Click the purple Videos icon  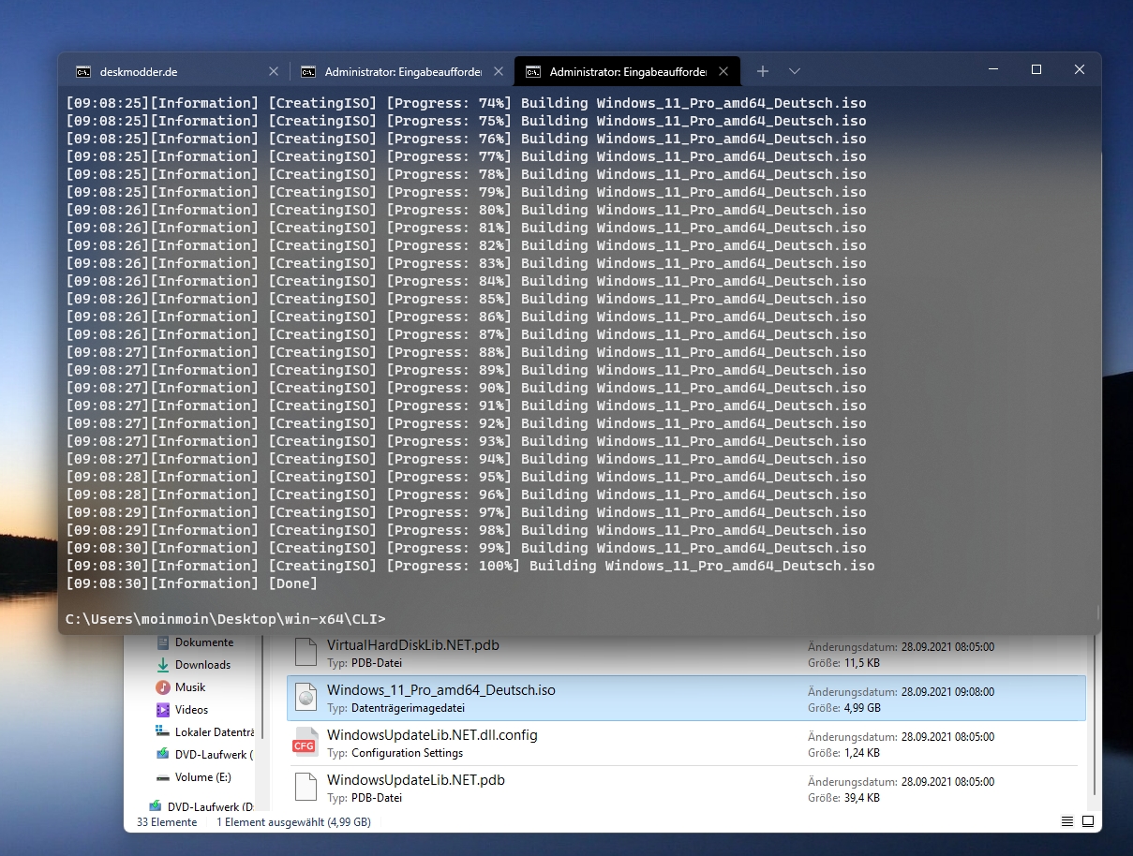(163, 710)
